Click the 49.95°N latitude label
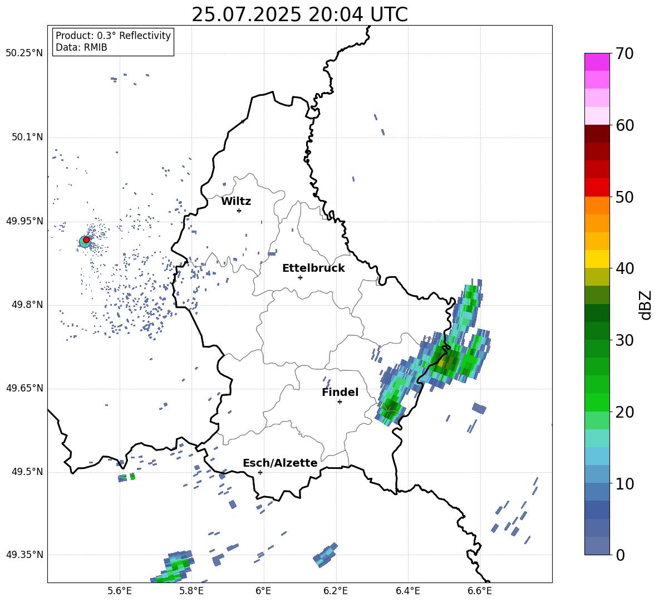659x602 pixels. pyautogui.click(x=24, y=221)
